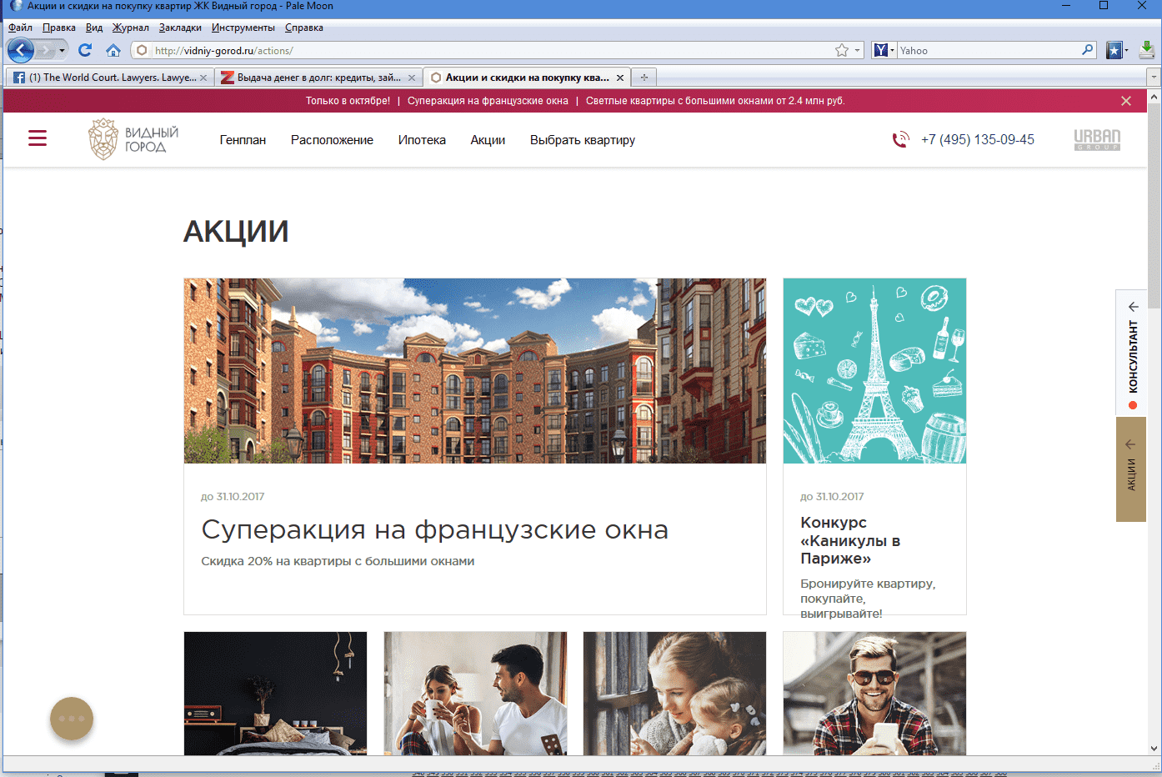Open Выбрать квартиру page

[x=583, y=140]
